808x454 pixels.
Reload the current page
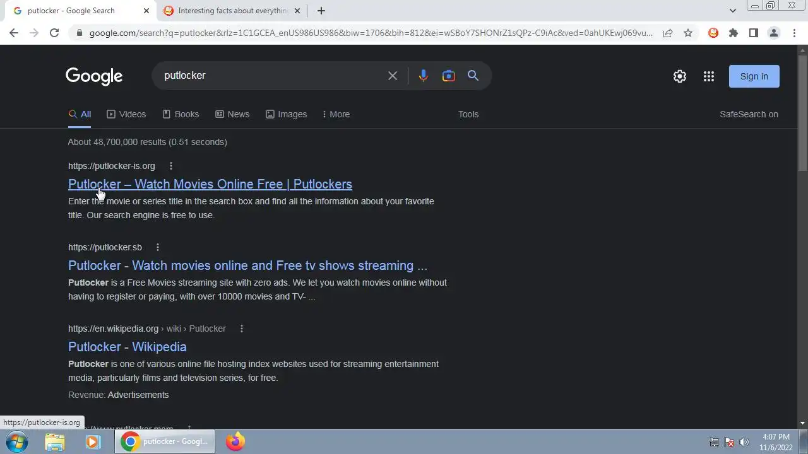pos(54,33)
